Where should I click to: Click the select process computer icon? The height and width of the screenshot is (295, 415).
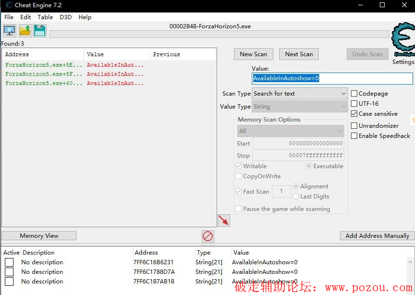(10, 31)
